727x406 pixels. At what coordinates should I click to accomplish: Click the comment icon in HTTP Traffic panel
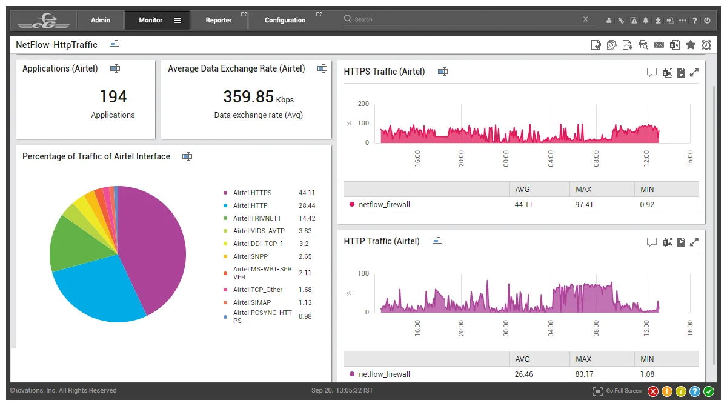[652, 242]
